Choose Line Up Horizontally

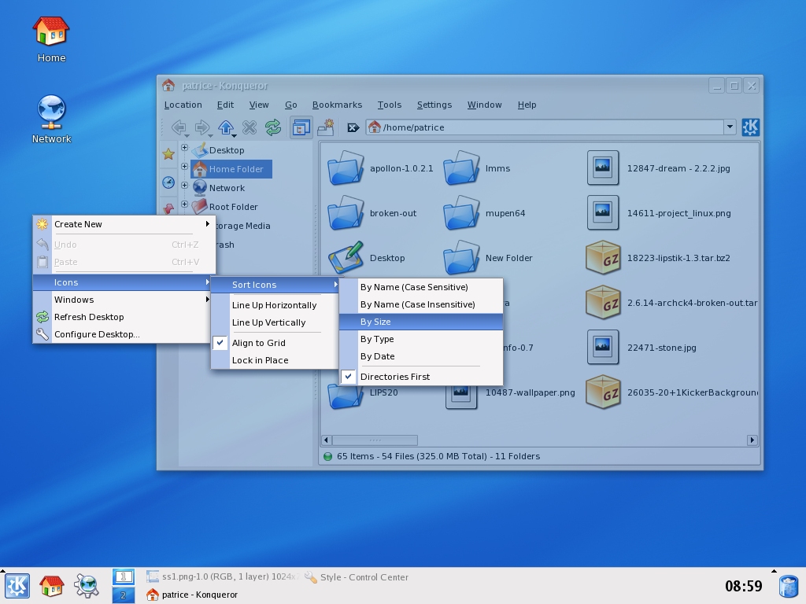pyautogui.click(x=274, y=305)
